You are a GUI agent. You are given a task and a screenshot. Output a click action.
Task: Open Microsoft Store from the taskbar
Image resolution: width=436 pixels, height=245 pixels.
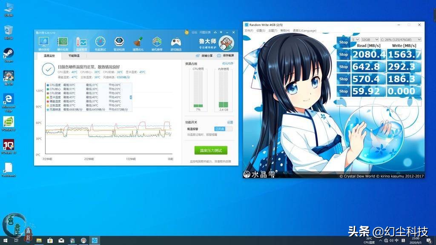point(50,241)
